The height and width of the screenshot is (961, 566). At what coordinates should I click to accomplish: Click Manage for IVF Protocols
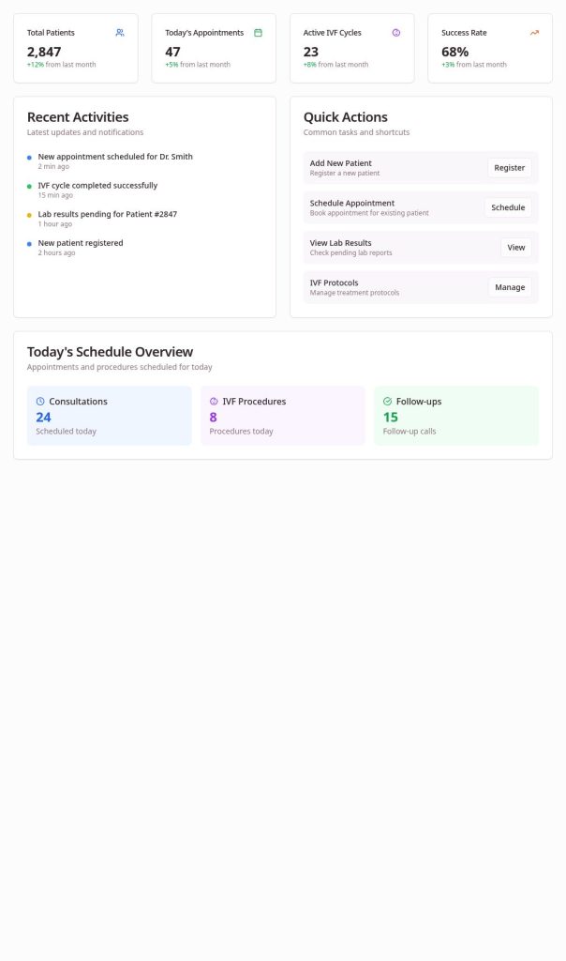point(510,287)
